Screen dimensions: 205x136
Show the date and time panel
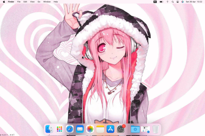(x=194, y=2)
